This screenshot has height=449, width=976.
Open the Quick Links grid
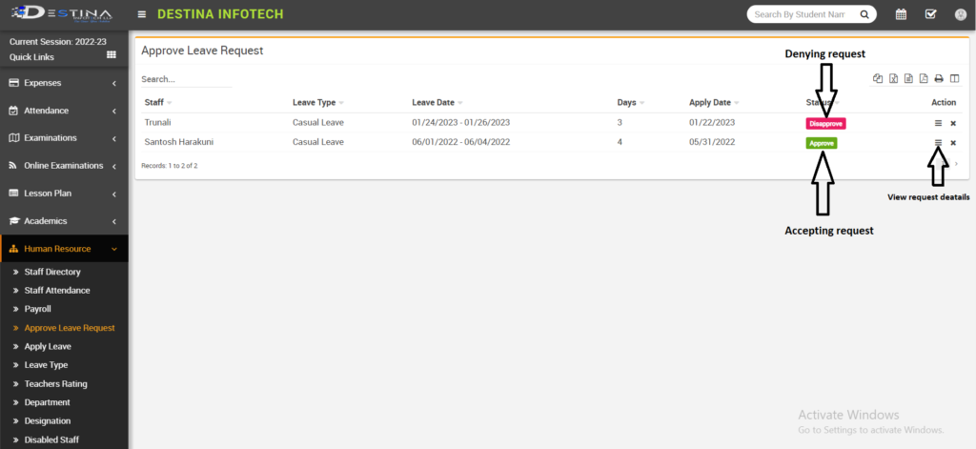(111, 56)
